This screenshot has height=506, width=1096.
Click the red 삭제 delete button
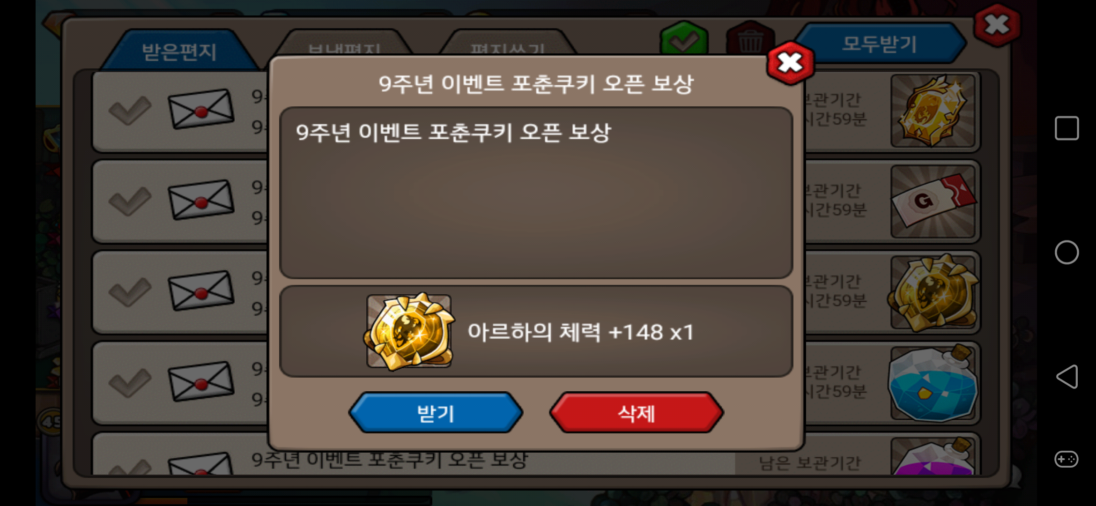pyautogui.click(x=636, y=413)
